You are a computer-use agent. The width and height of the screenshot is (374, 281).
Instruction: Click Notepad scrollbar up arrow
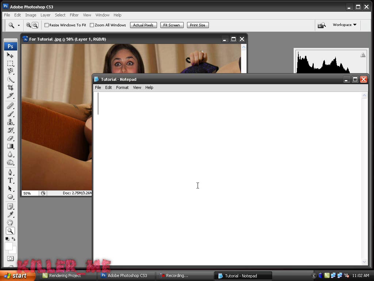pyautogui.click(x=364, y=95)
